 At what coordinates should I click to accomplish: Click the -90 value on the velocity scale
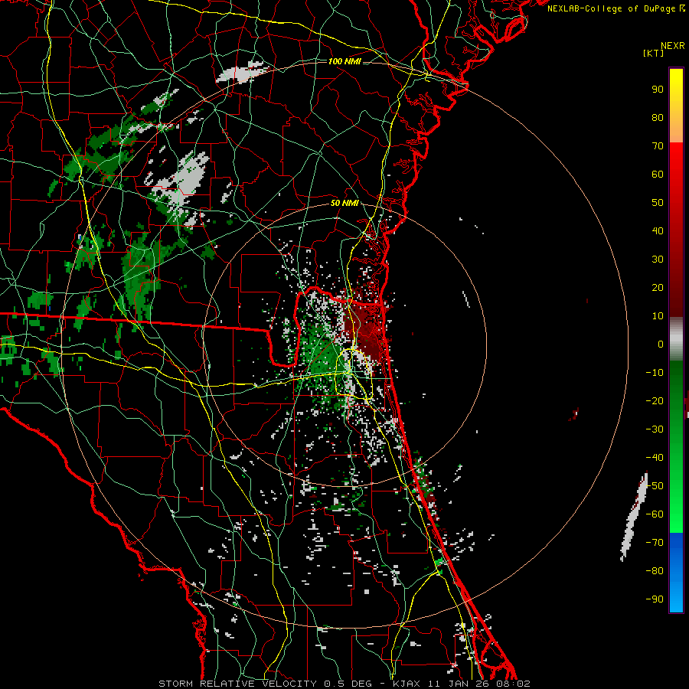tap(655, 599)
